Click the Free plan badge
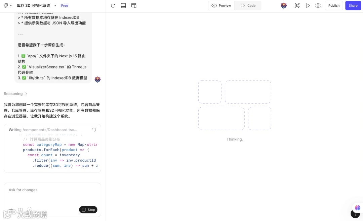The height and width of the screenshot is (221, 363). (64, 6)
